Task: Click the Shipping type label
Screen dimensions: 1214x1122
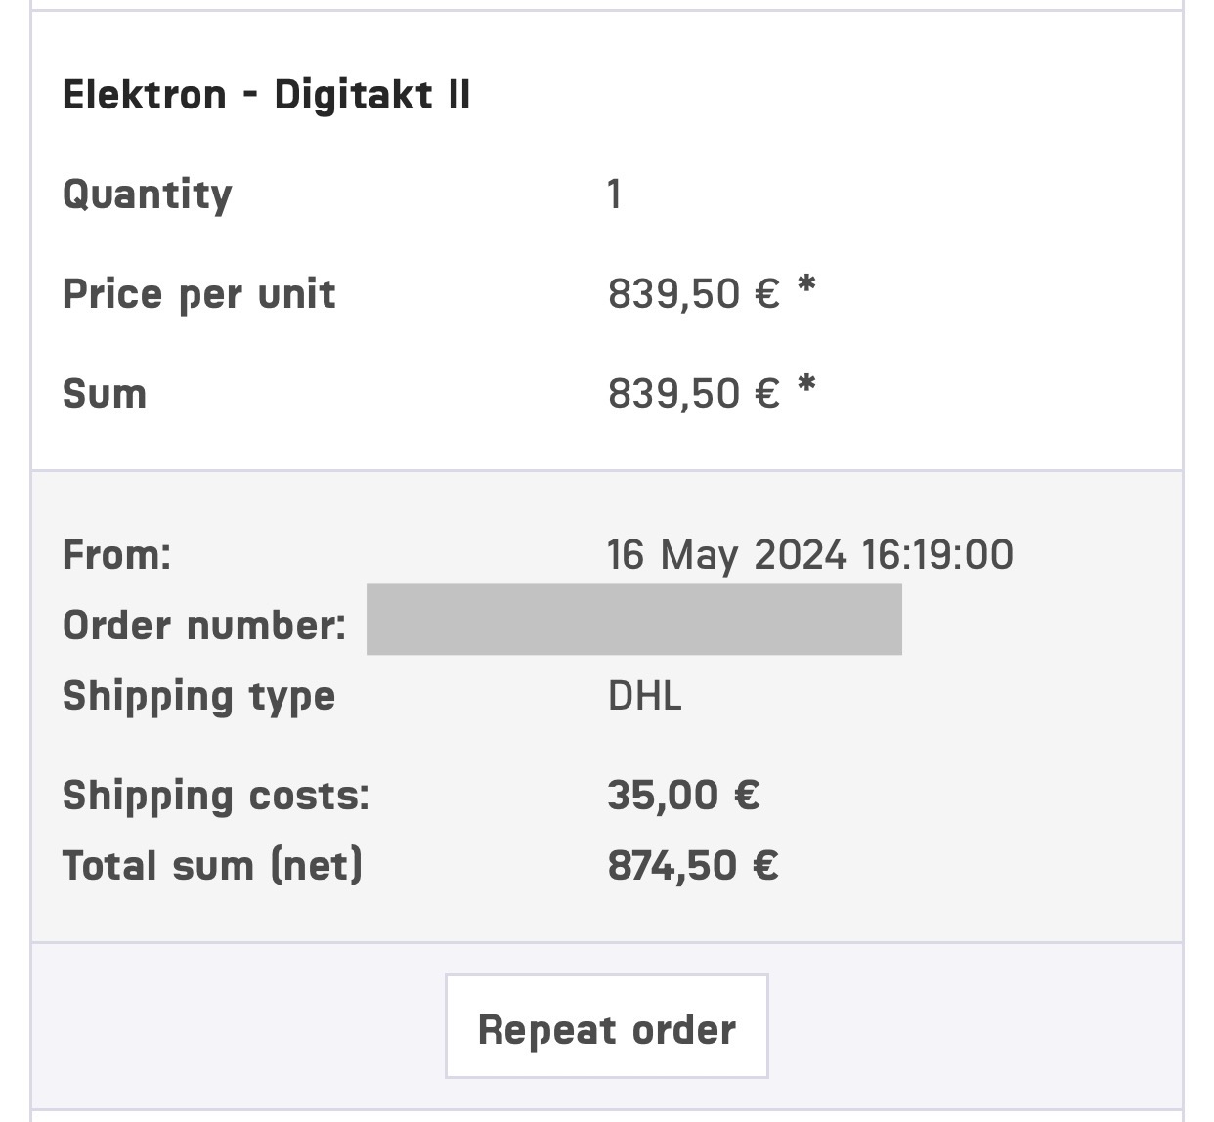Action: click(198, 696)
